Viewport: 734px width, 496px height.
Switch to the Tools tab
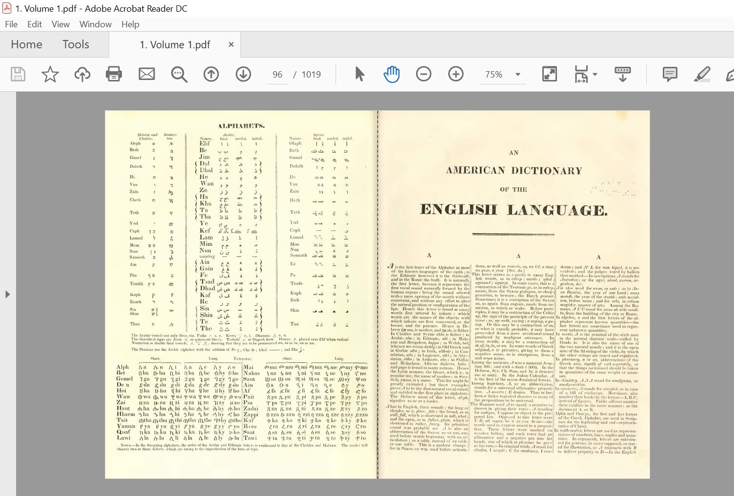76,44
